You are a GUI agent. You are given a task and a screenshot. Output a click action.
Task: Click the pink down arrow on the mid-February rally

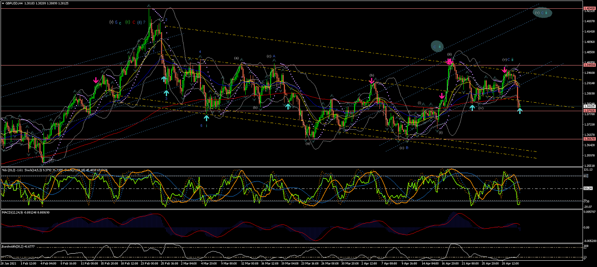[x=96, y=80]
